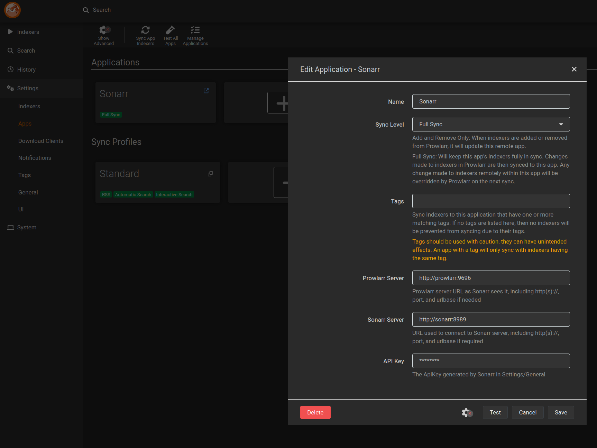Click the top Search text field
The height and width of the screenshot is (448, 597).
point(134,10)
